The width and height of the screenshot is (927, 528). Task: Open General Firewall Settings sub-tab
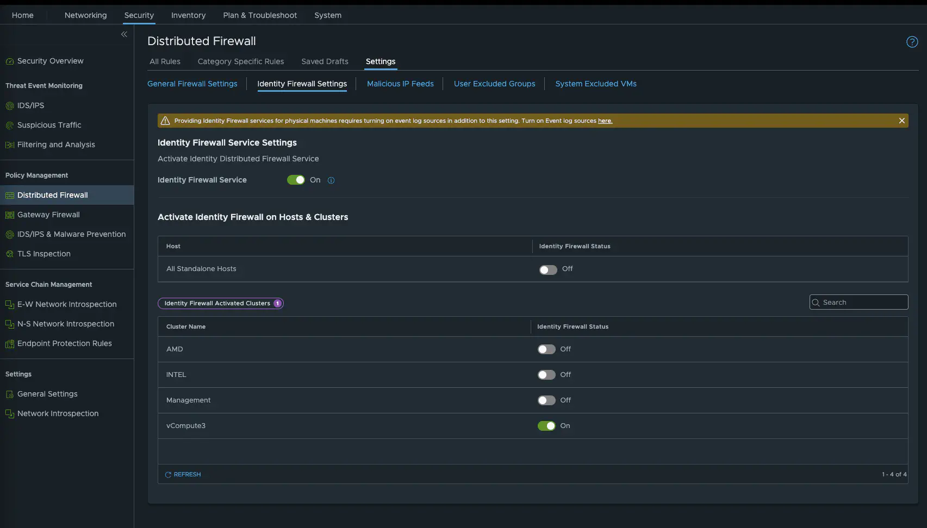tap(192, 84)
